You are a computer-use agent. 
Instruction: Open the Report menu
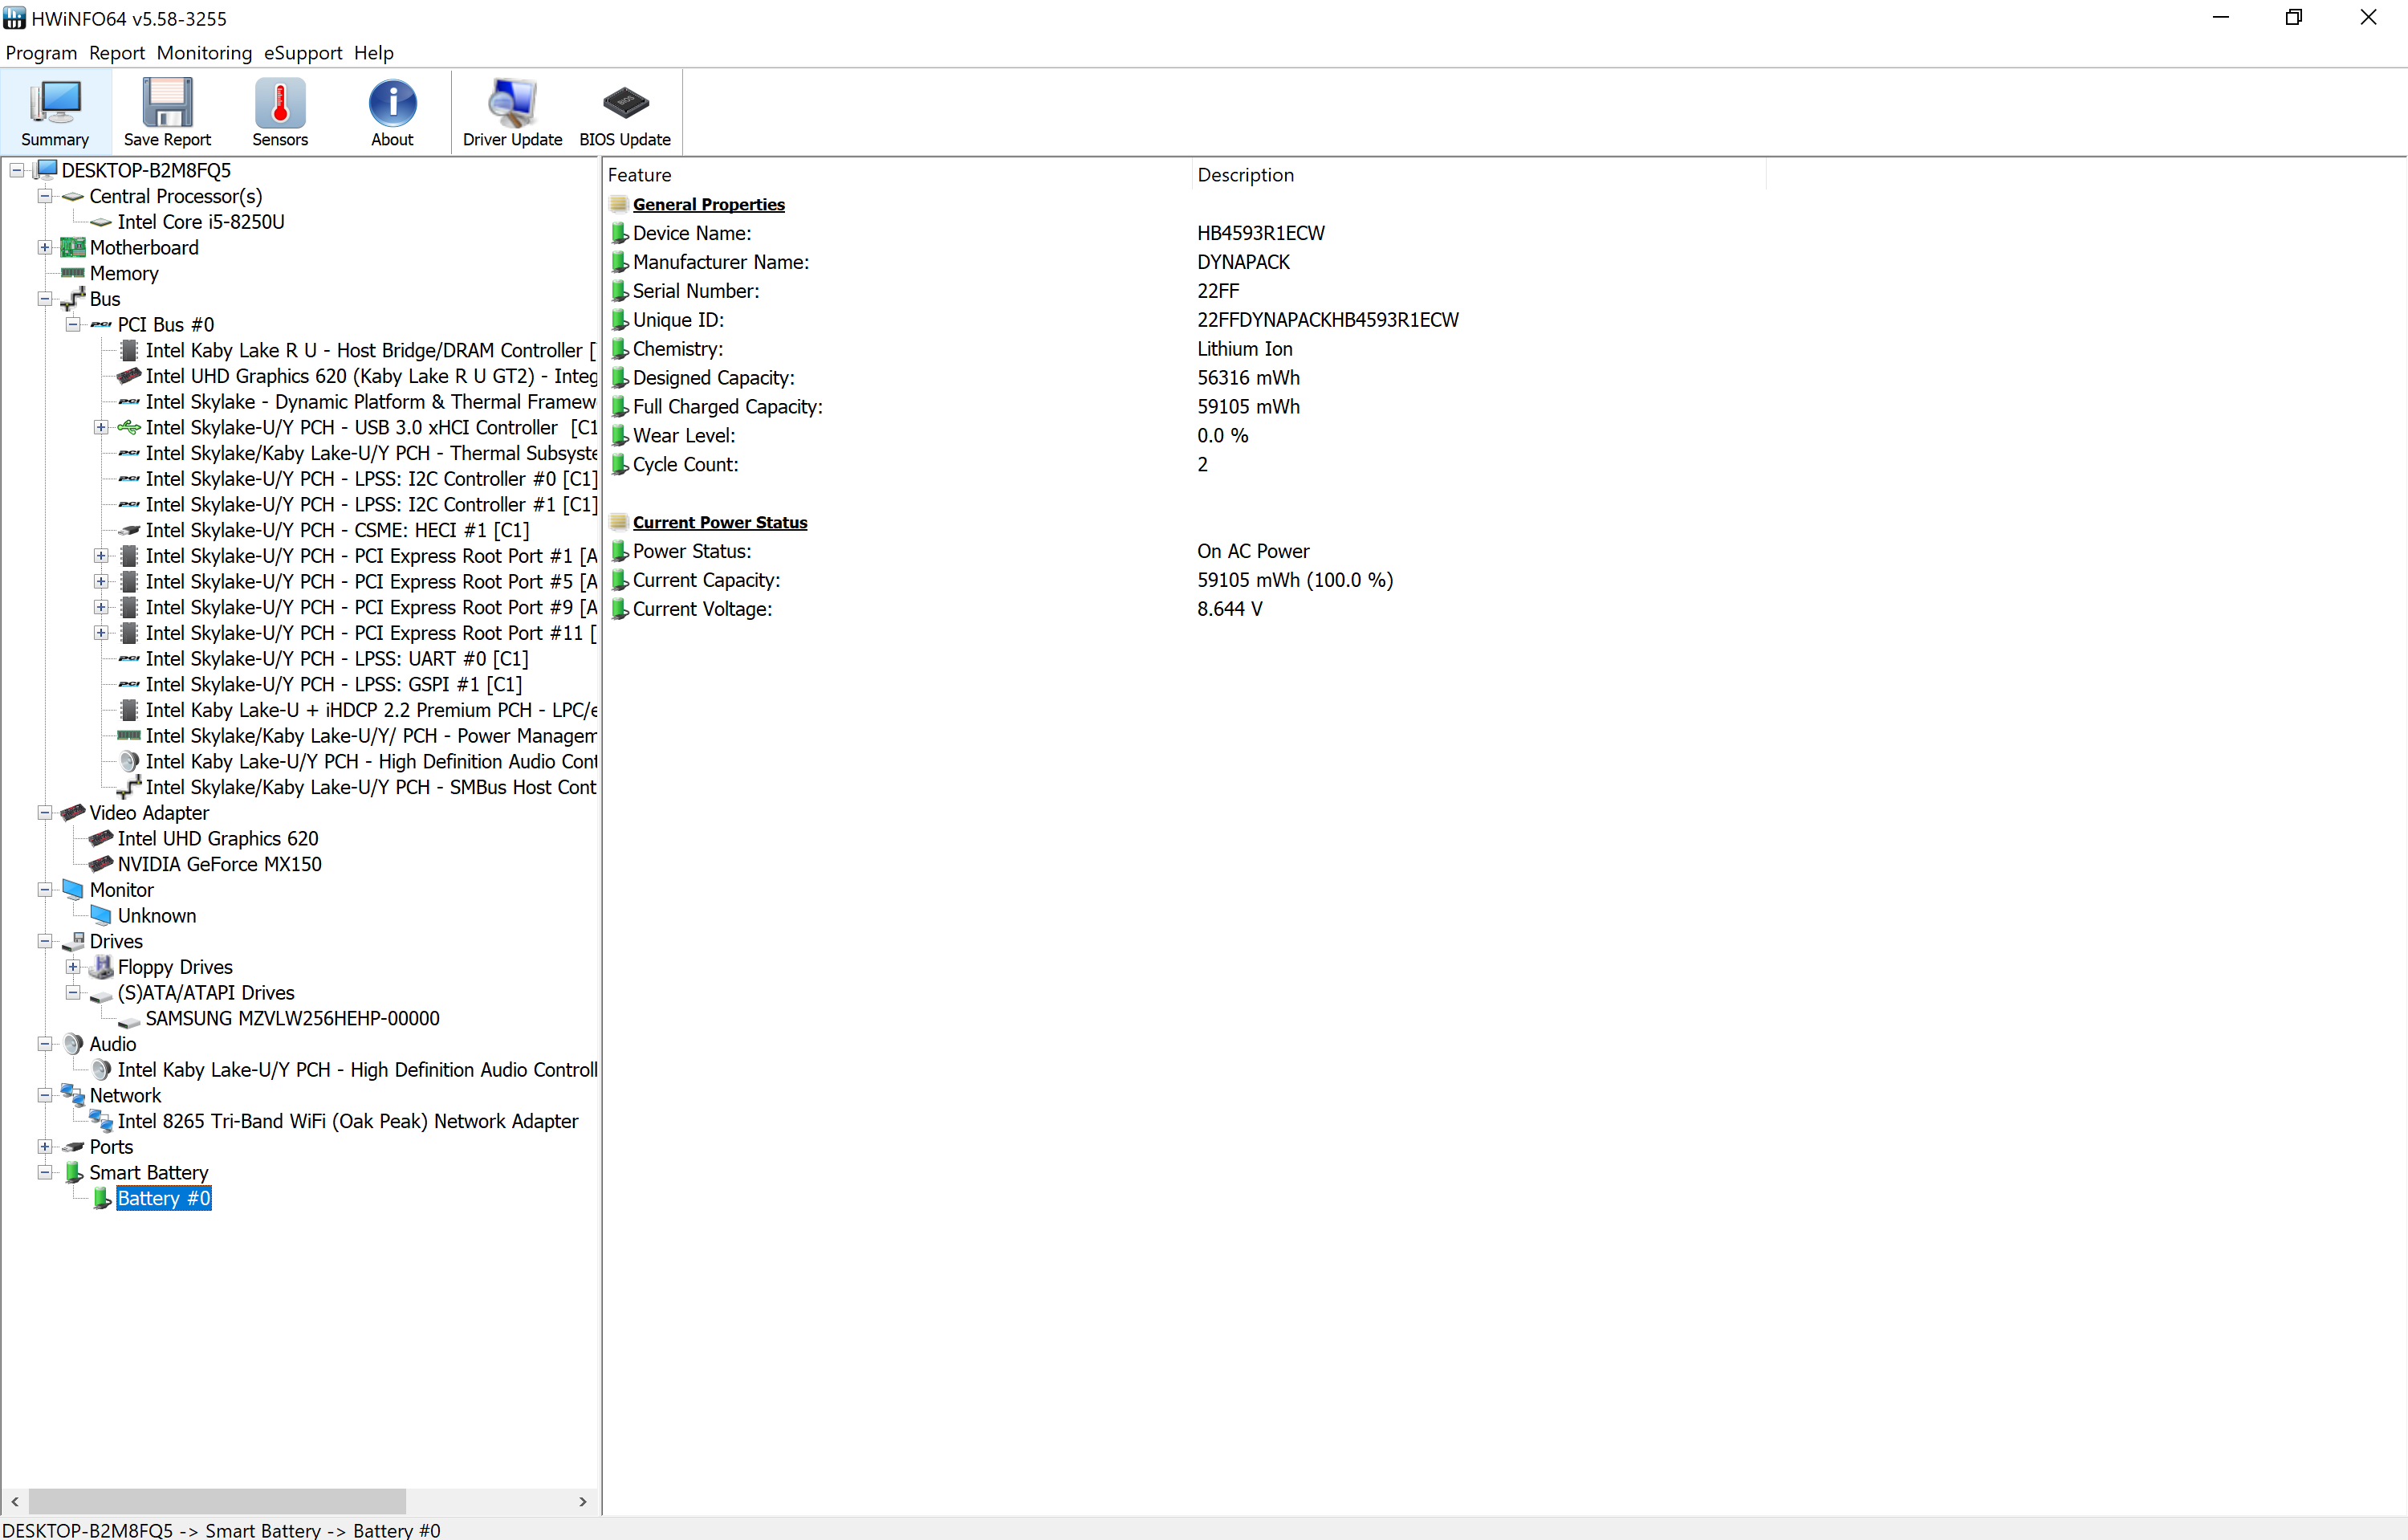click(x=117, y=53)
